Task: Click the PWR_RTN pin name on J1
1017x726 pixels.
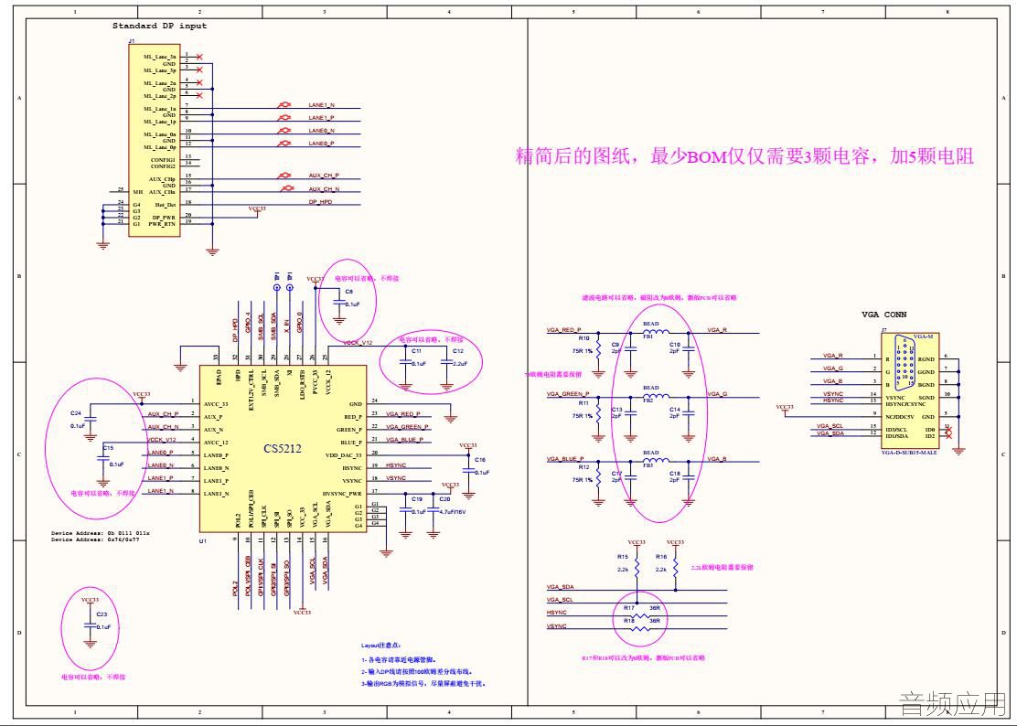Action: point(162,224)
